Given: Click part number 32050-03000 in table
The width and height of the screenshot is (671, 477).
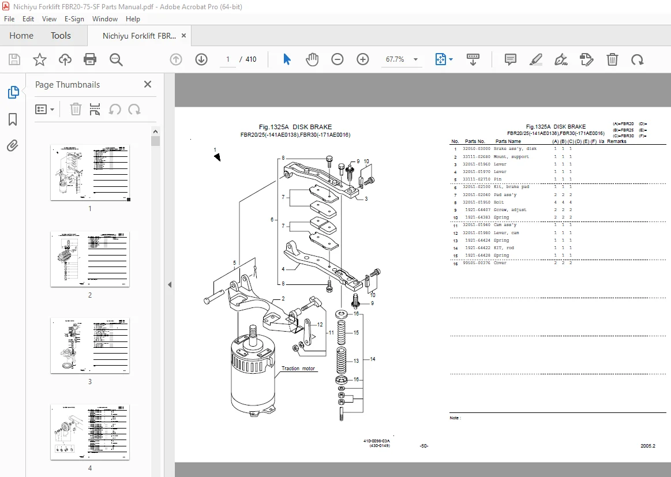Looking at the screenshot, I should (477, 149).
